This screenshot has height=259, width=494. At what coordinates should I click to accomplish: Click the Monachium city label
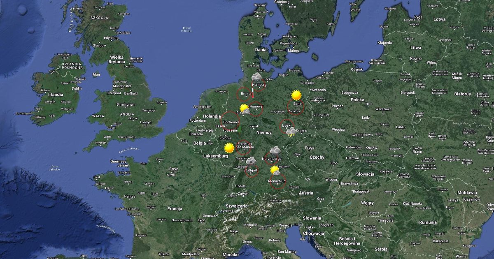pos(277,181)
